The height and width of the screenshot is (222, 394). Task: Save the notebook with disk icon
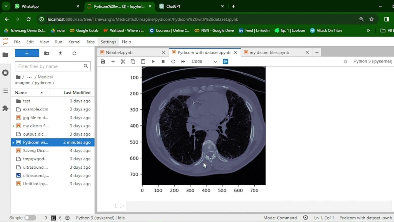point(103,61)
